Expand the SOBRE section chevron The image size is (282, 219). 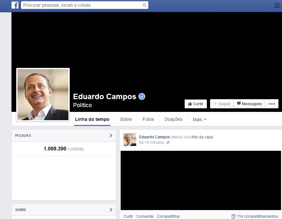[x=111, y=210]
